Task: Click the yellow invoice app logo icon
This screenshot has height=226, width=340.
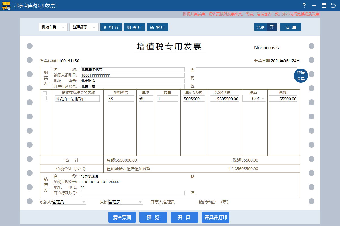Action: 6,5
